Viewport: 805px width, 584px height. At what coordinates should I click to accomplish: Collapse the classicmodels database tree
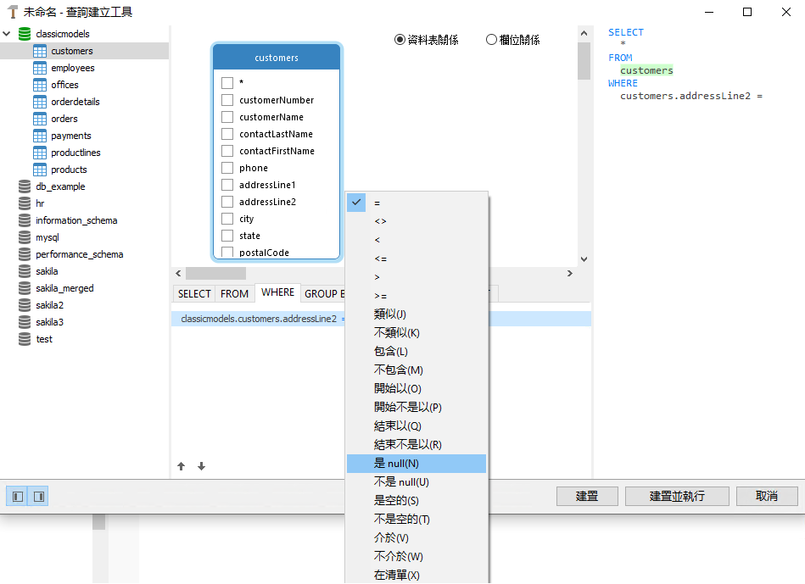(x=7, y=33)
